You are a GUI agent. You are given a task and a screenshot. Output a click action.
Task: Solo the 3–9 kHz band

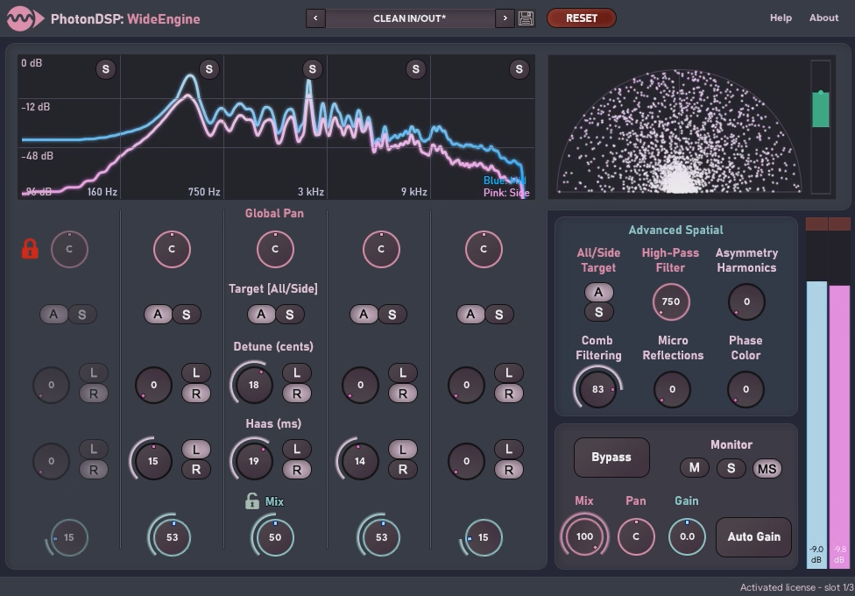pos(415,69)
